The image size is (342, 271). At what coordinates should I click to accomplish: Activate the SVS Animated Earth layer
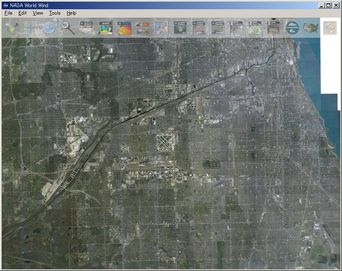point(124,27)
